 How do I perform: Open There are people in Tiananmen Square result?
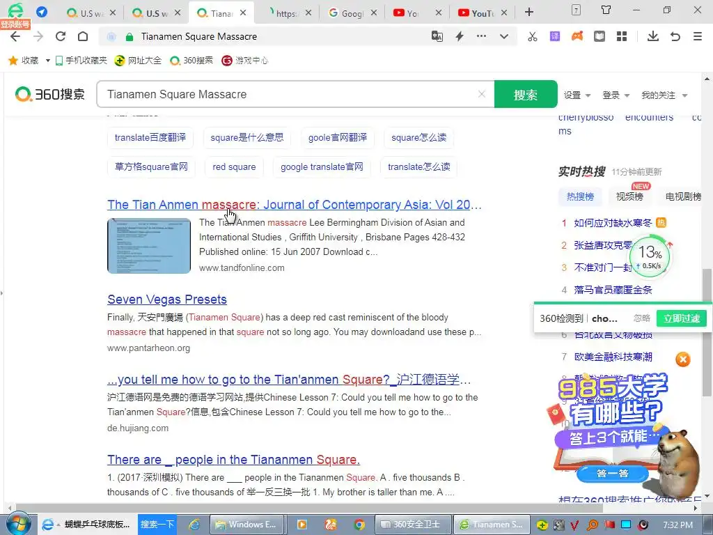[x=234, y=460]
